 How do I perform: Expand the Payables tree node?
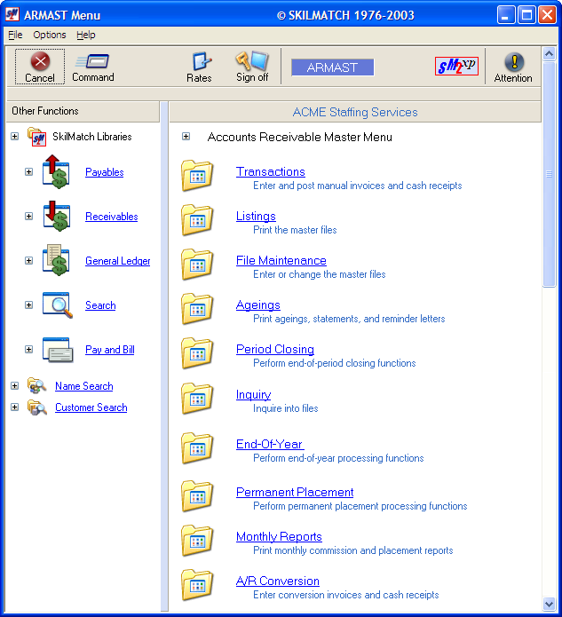point(28,172)
